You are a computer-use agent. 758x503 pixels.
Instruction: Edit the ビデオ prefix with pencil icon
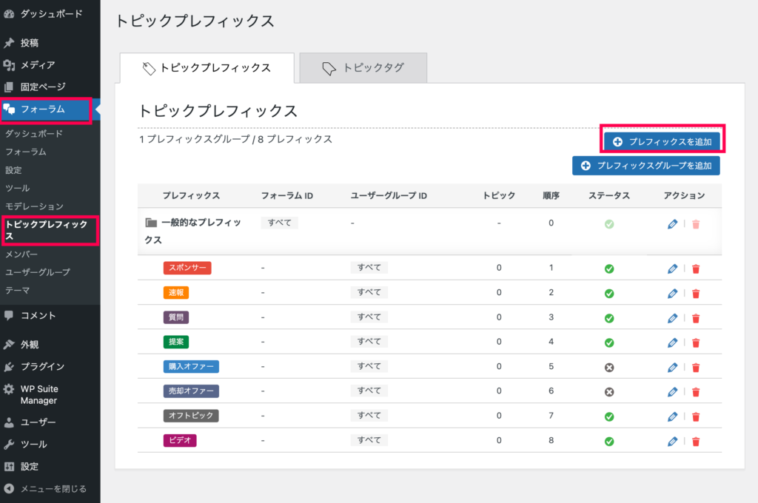[x=672, y=441]
